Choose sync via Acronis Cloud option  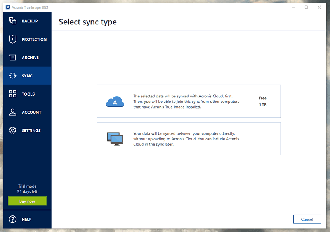point(189,101)
